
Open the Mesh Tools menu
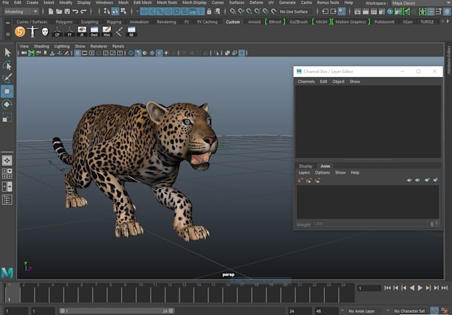pos(167,3)
